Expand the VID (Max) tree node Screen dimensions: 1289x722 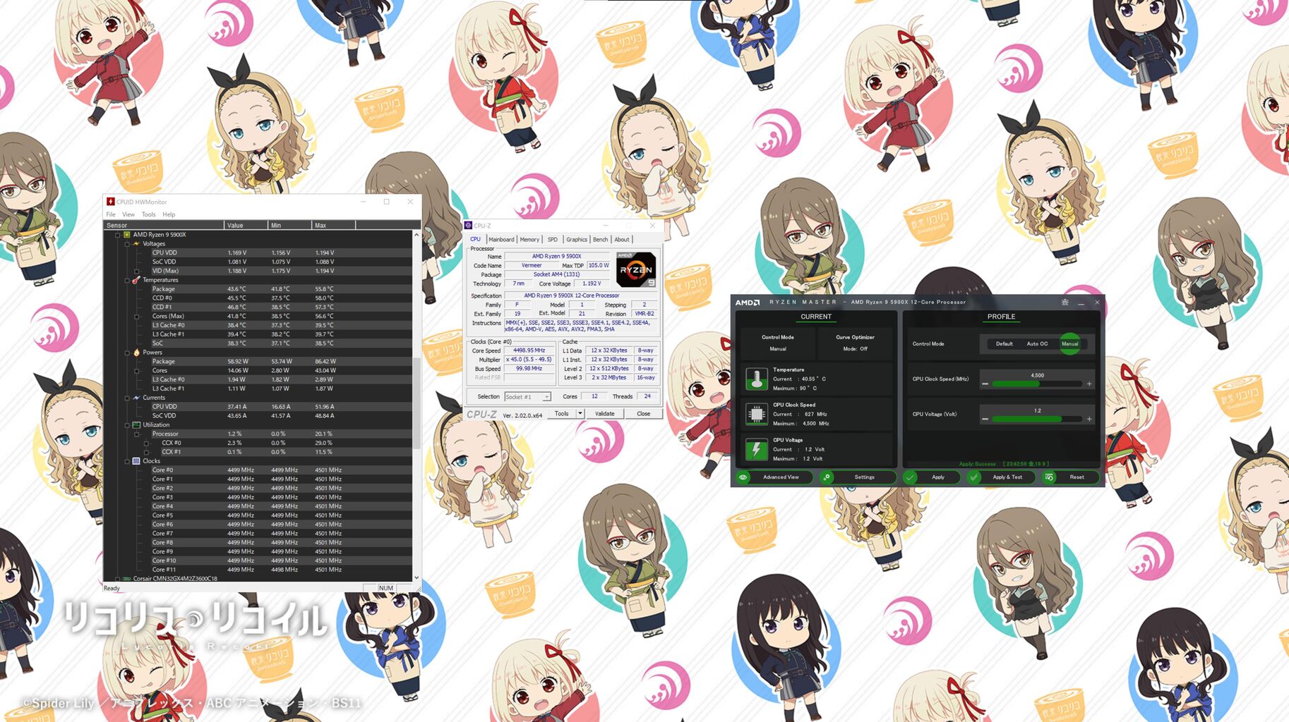point(137,271)
